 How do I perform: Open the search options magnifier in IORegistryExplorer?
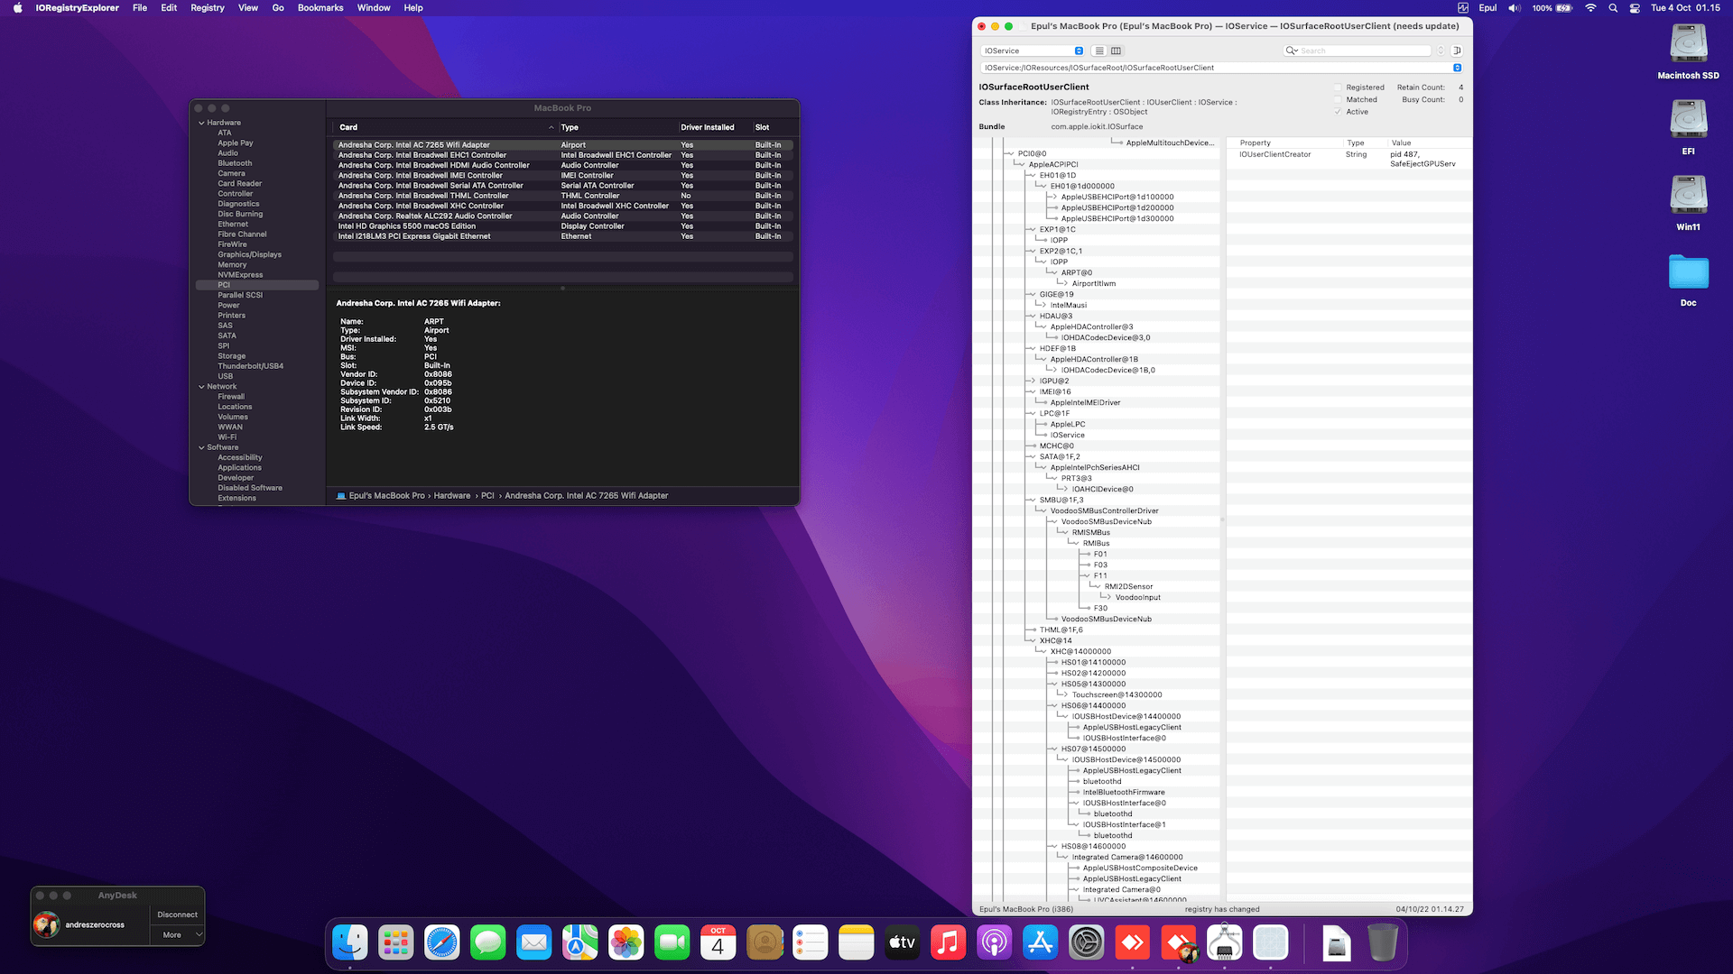click(1292, 51)
